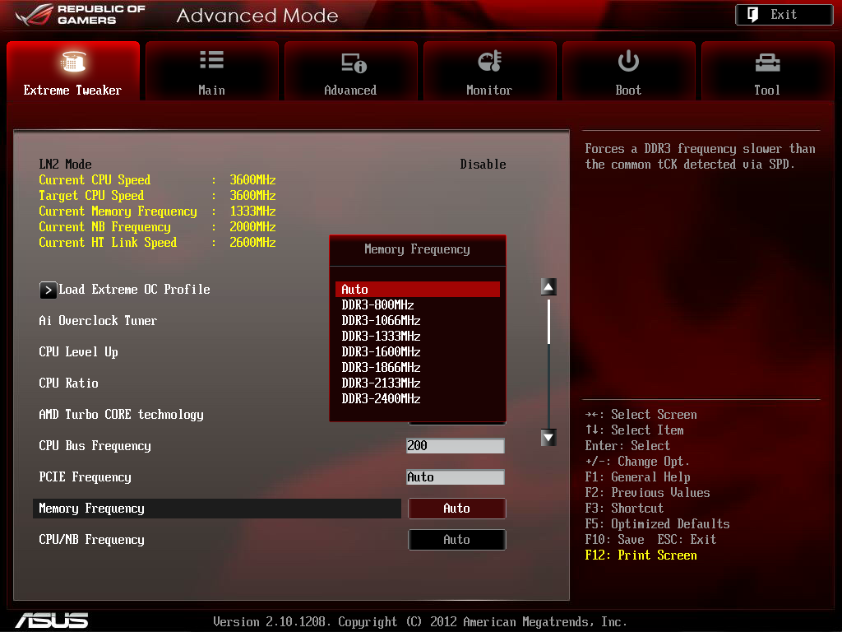
Task: Switch to the Main tab
Action: tap(211, 71)
